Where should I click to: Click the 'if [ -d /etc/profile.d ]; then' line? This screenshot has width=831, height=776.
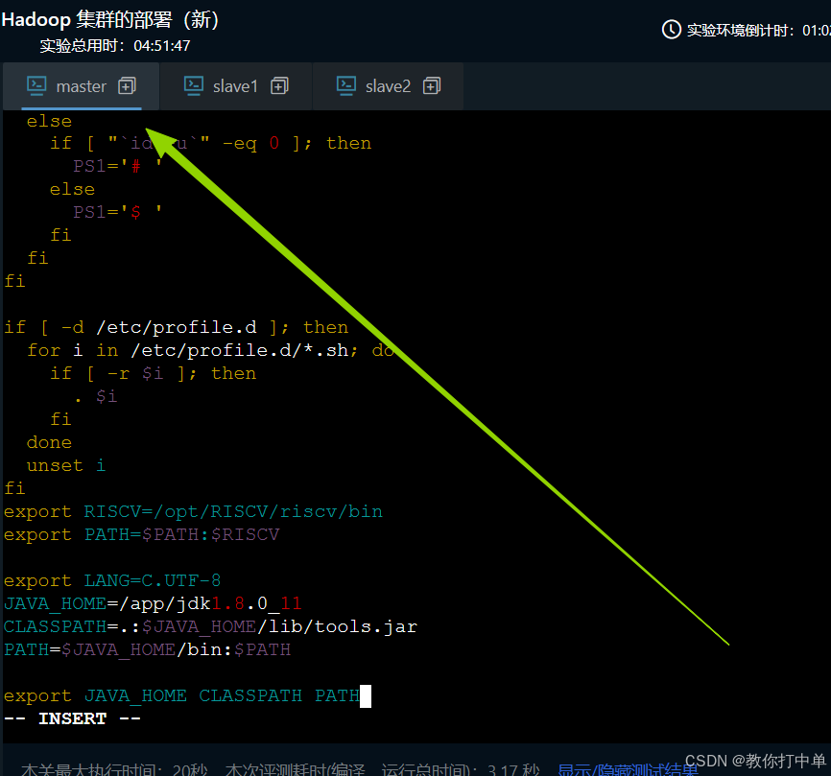click(x=176, y=327)
